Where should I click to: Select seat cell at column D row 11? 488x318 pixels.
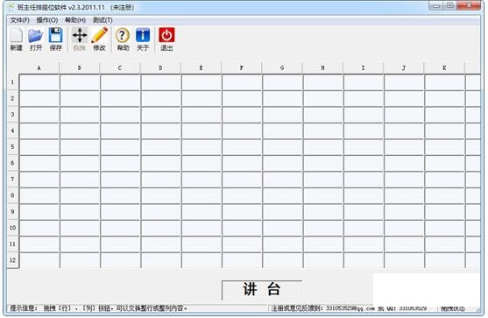[161, 244]
